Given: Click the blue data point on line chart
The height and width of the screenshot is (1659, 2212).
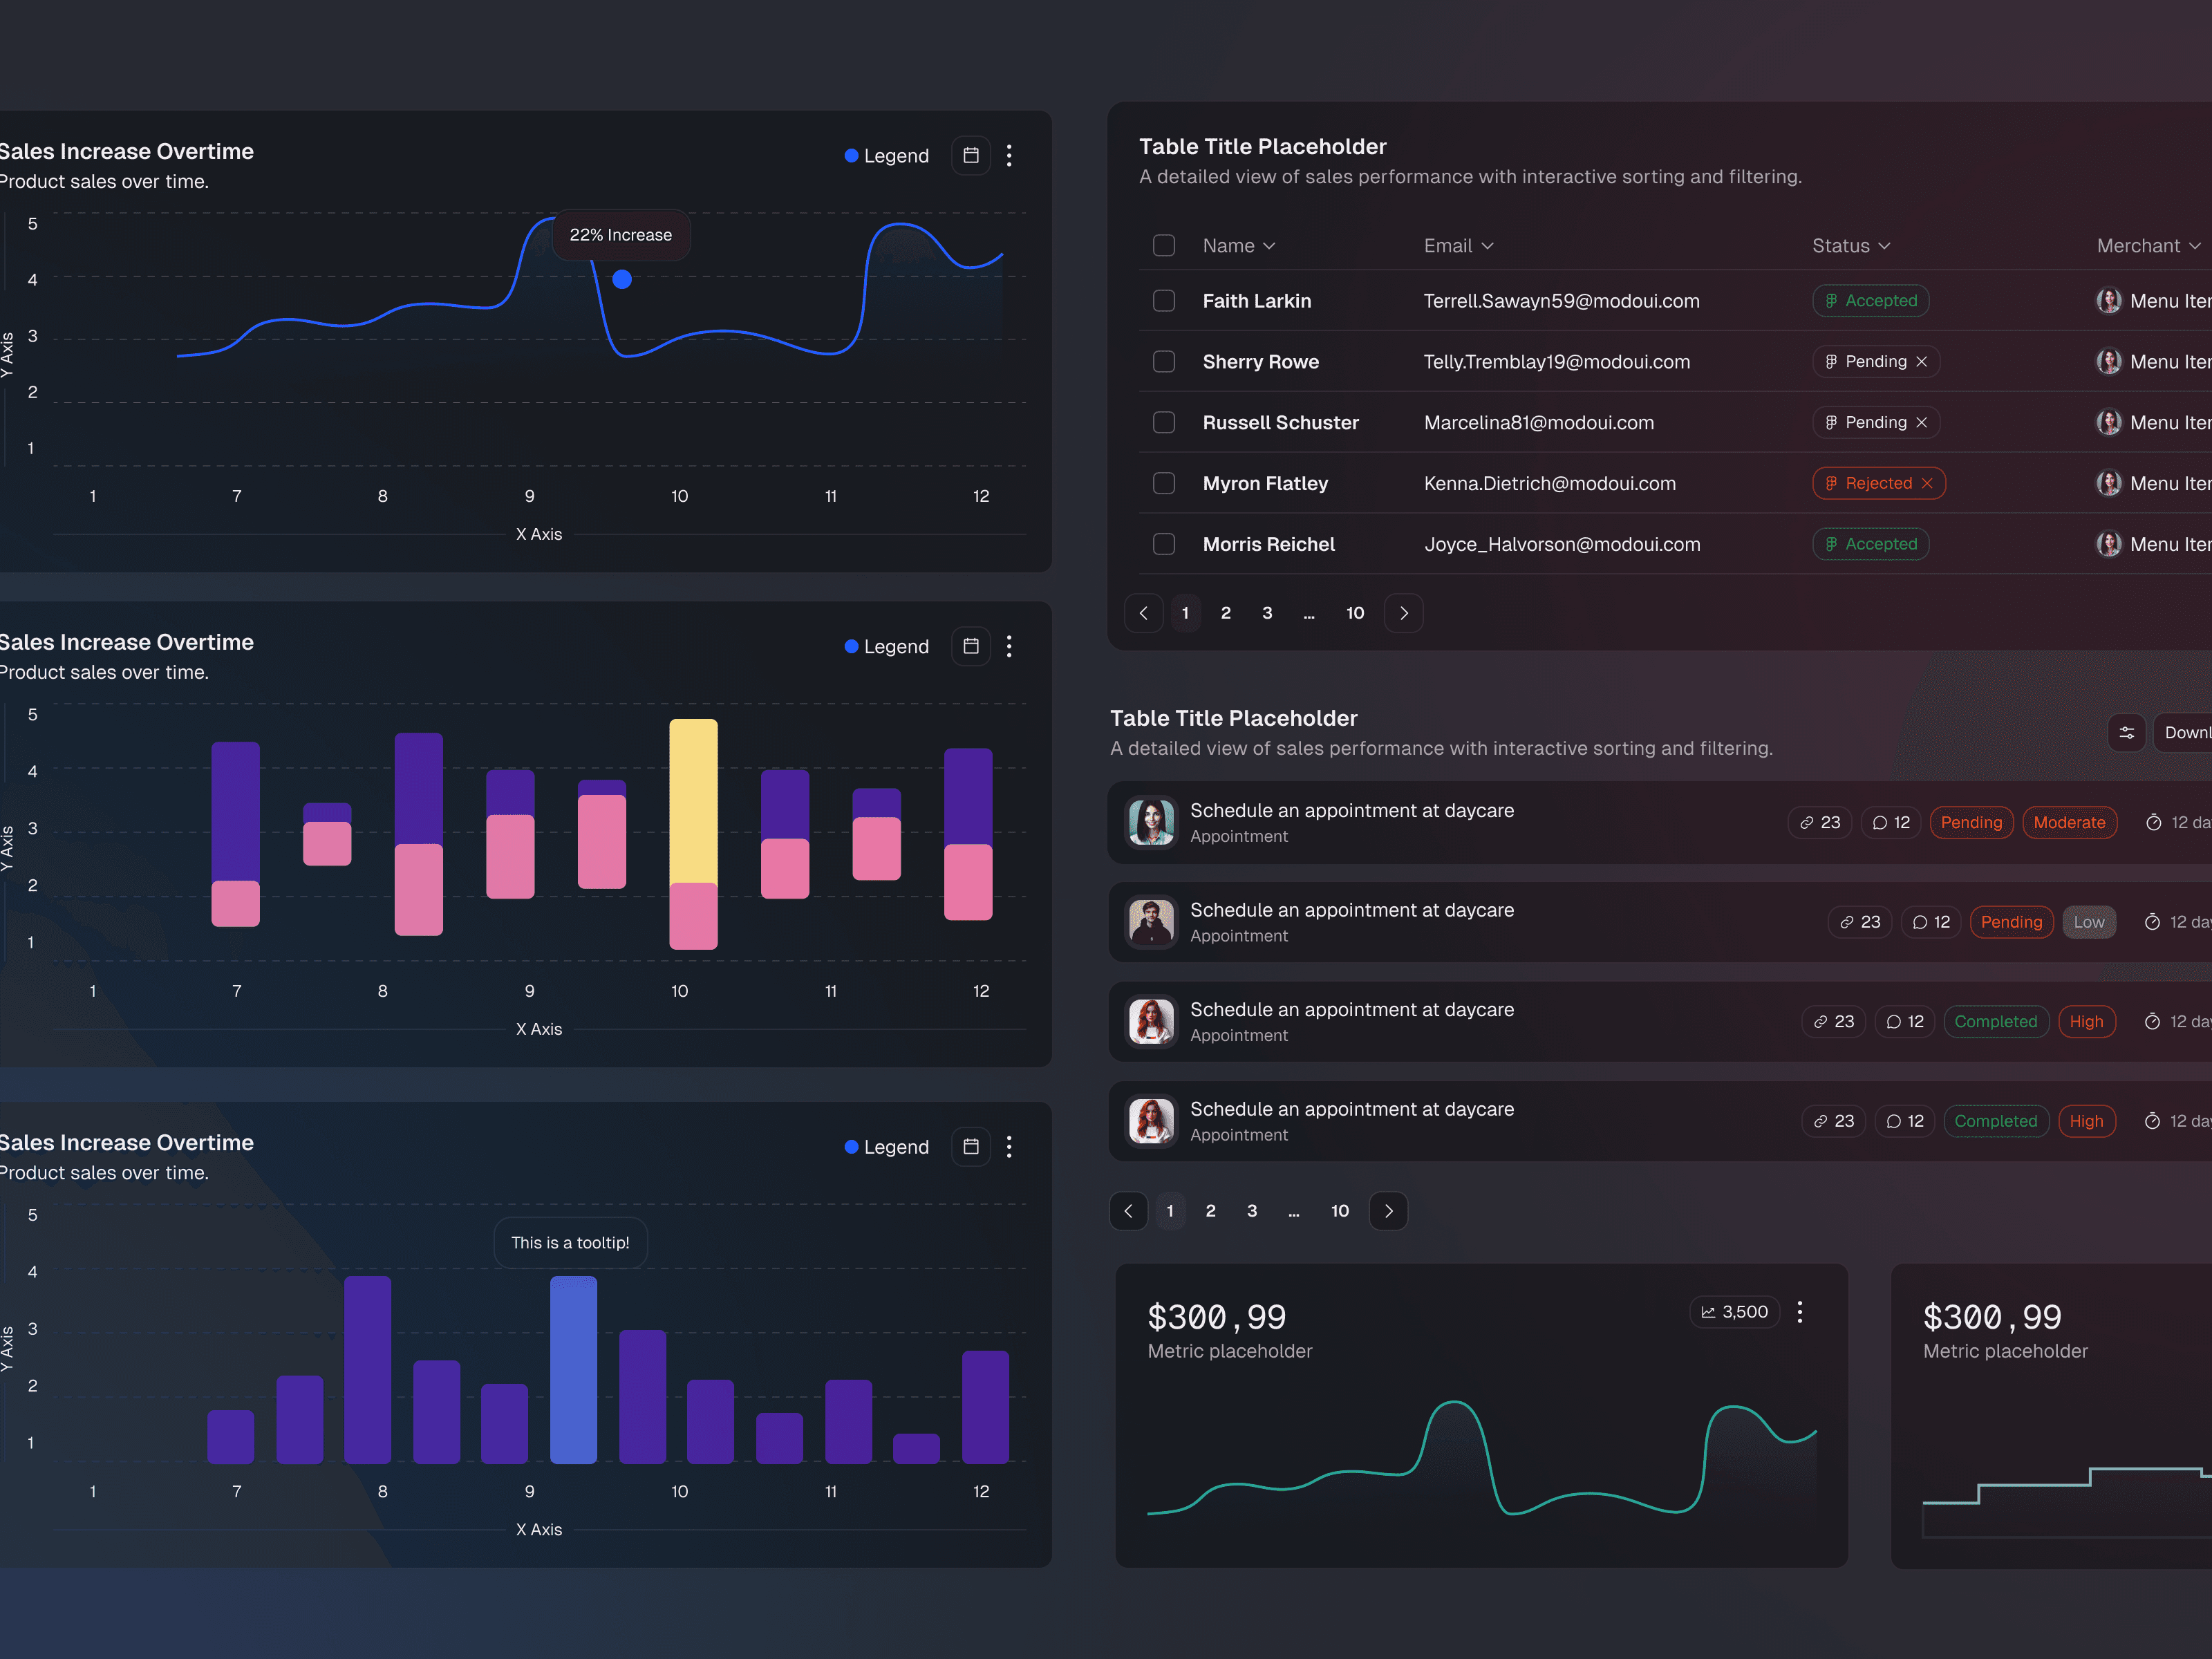Looking at the screenshot, I should click(x=622, y=279).
